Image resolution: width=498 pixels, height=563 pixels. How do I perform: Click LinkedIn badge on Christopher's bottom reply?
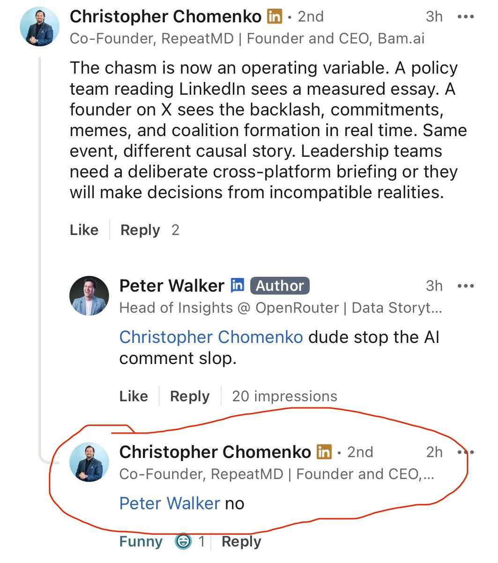click(x=324, y=452)
